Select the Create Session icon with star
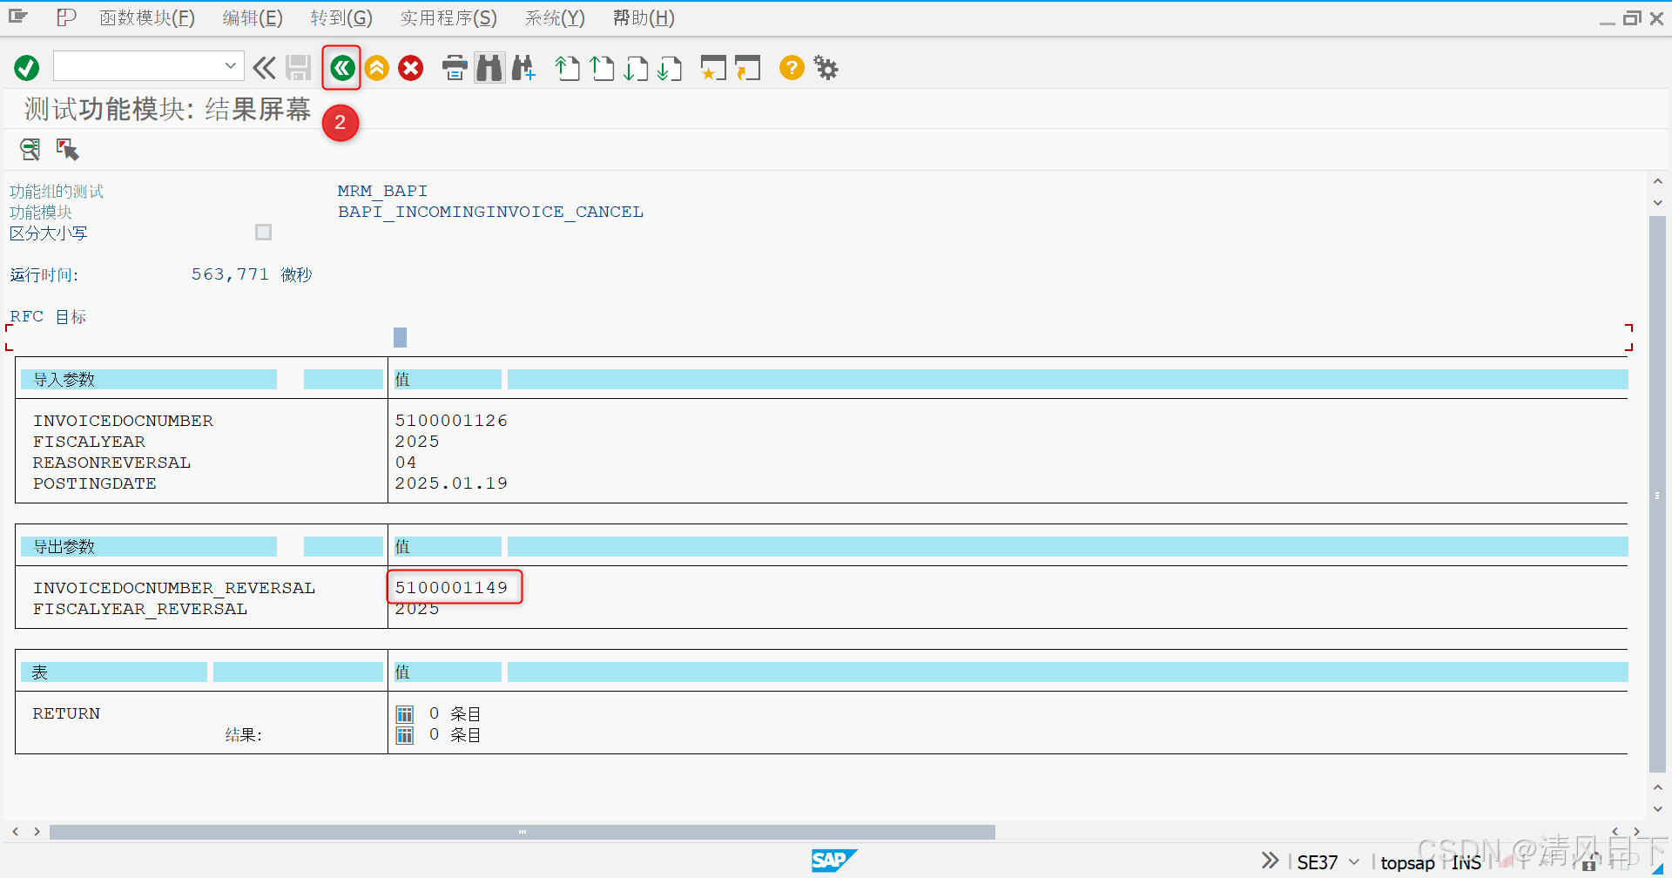This screenshot has width=1672, height=878. tap(713, 67)
